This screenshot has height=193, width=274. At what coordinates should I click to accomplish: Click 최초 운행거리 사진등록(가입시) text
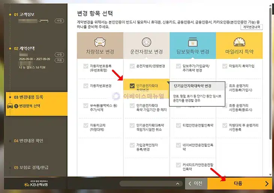click(241, 88)
